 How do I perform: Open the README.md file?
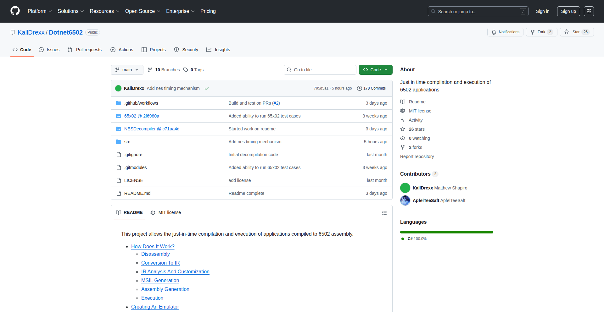point(137,193)
